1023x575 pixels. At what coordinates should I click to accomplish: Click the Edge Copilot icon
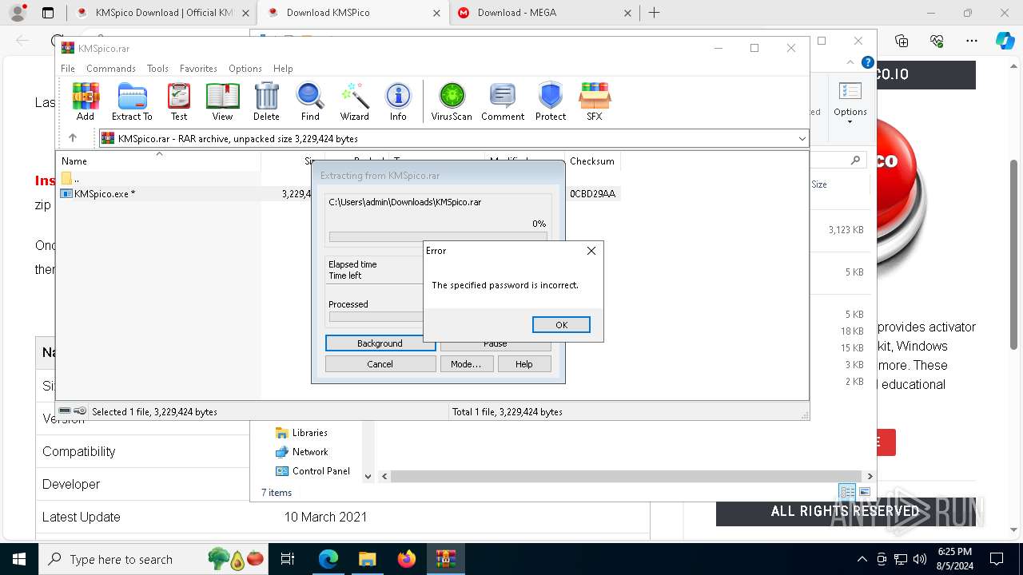[1005, 41]
